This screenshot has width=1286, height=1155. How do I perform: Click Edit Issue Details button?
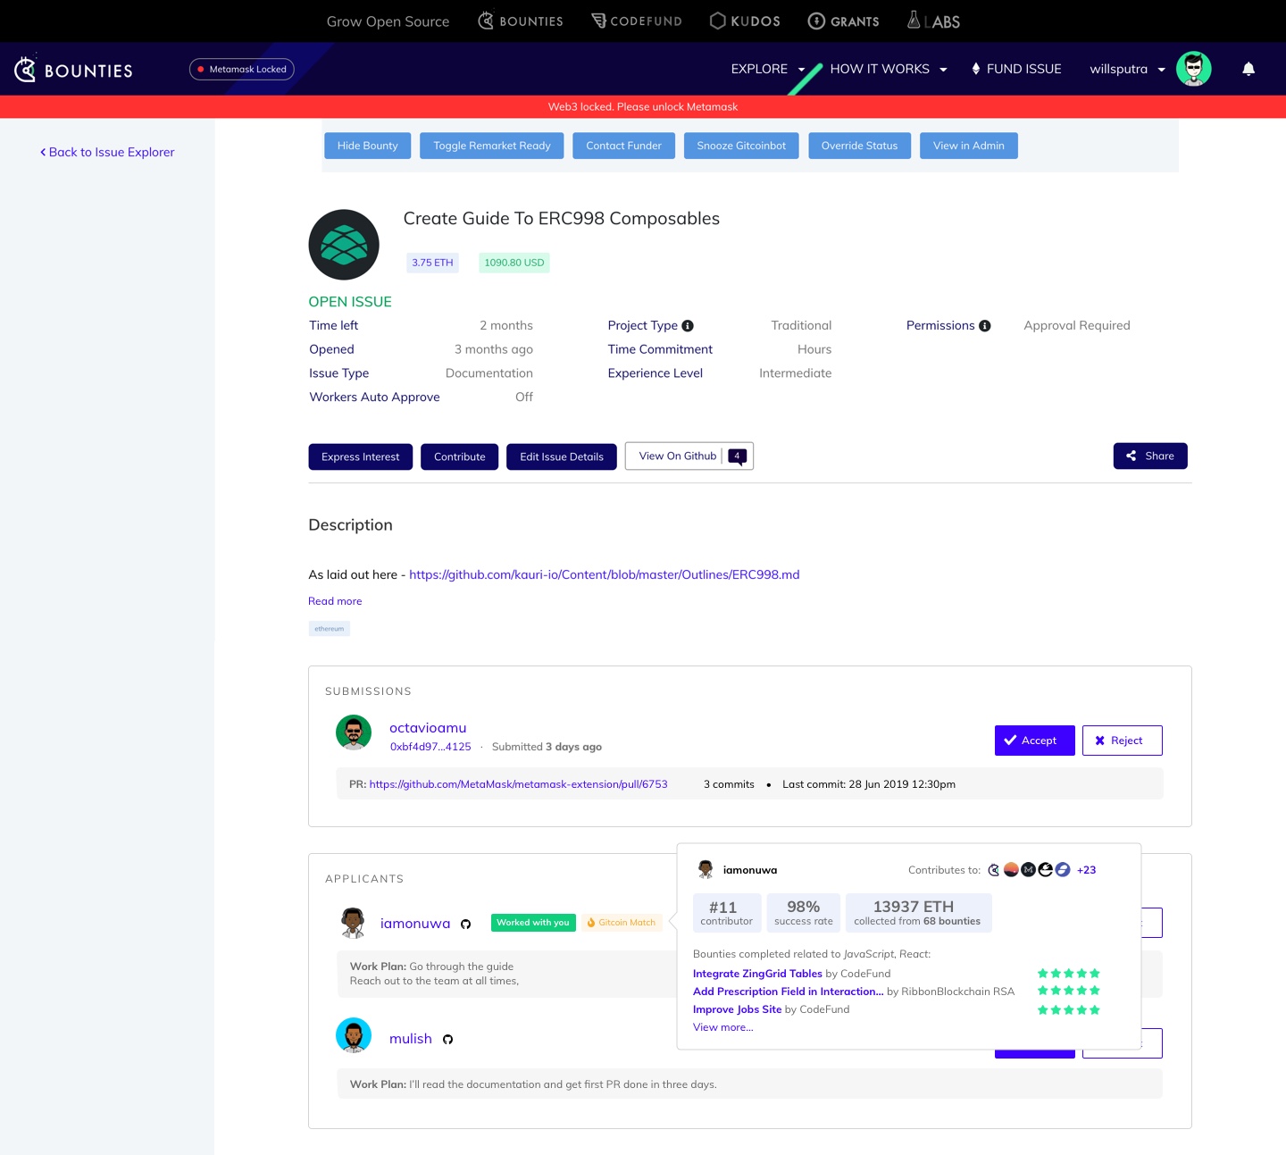562,456
